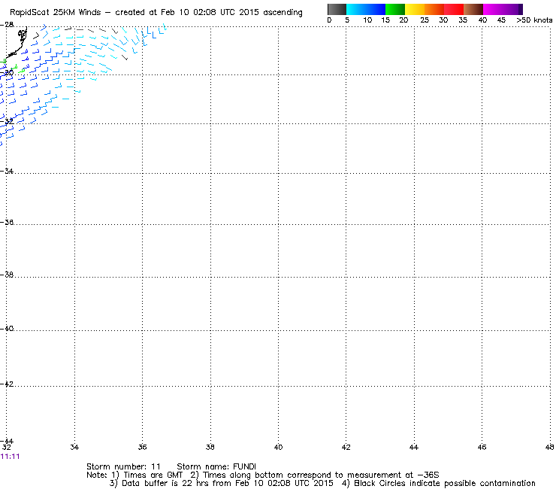The width and height of the screenshot is (556, 489).
Task: Click note 'Times are GMT'
Action: point(153,475)
